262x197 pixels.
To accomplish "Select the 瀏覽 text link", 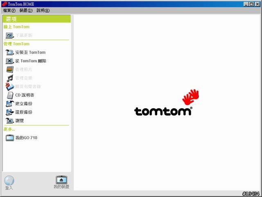I will click(19, 121).
